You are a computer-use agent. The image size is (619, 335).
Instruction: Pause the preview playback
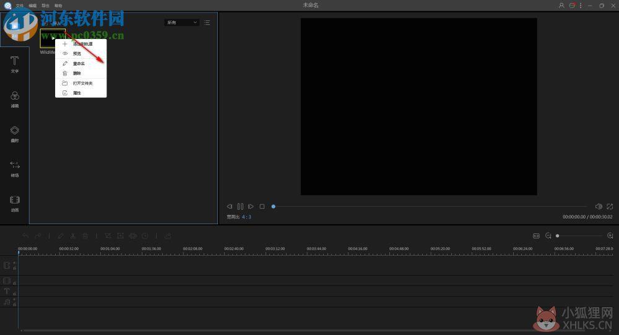click(x=240, y=206)
